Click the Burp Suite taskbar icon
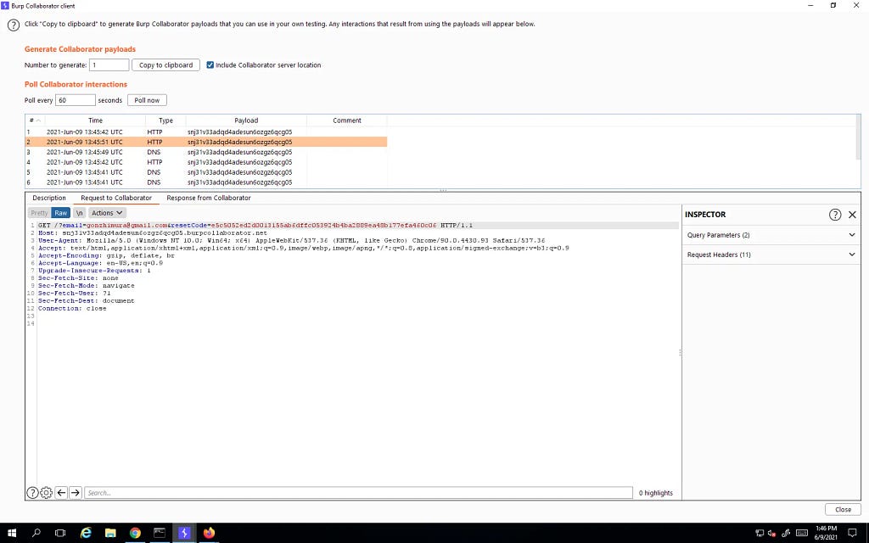Viewport: 869px width, 543px height. 184,533
